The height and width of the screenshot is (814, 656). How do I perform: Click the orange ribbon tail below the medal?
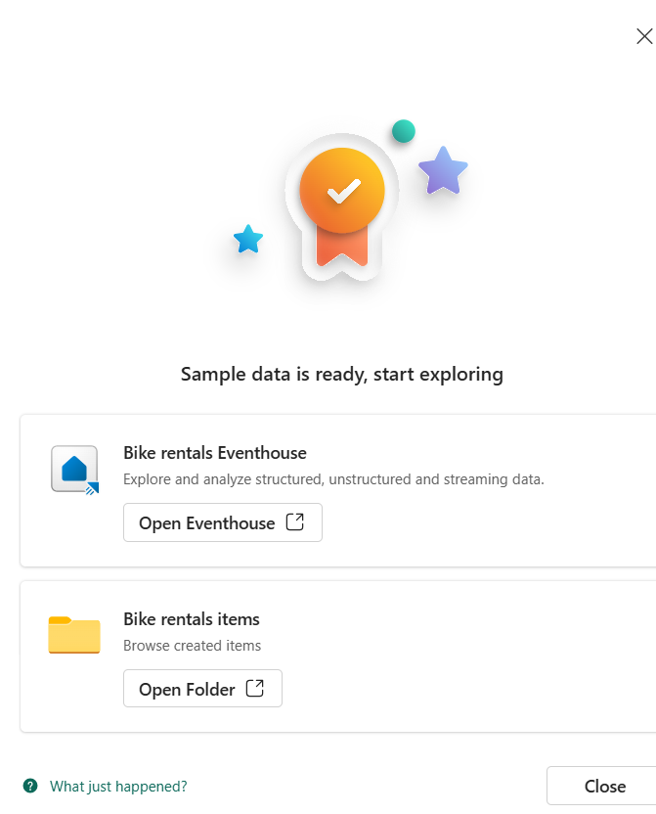click(x=342, y=248)
